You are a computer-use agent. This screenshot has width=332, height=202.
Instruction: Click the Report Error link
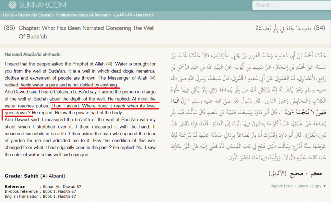coord(282,186)
